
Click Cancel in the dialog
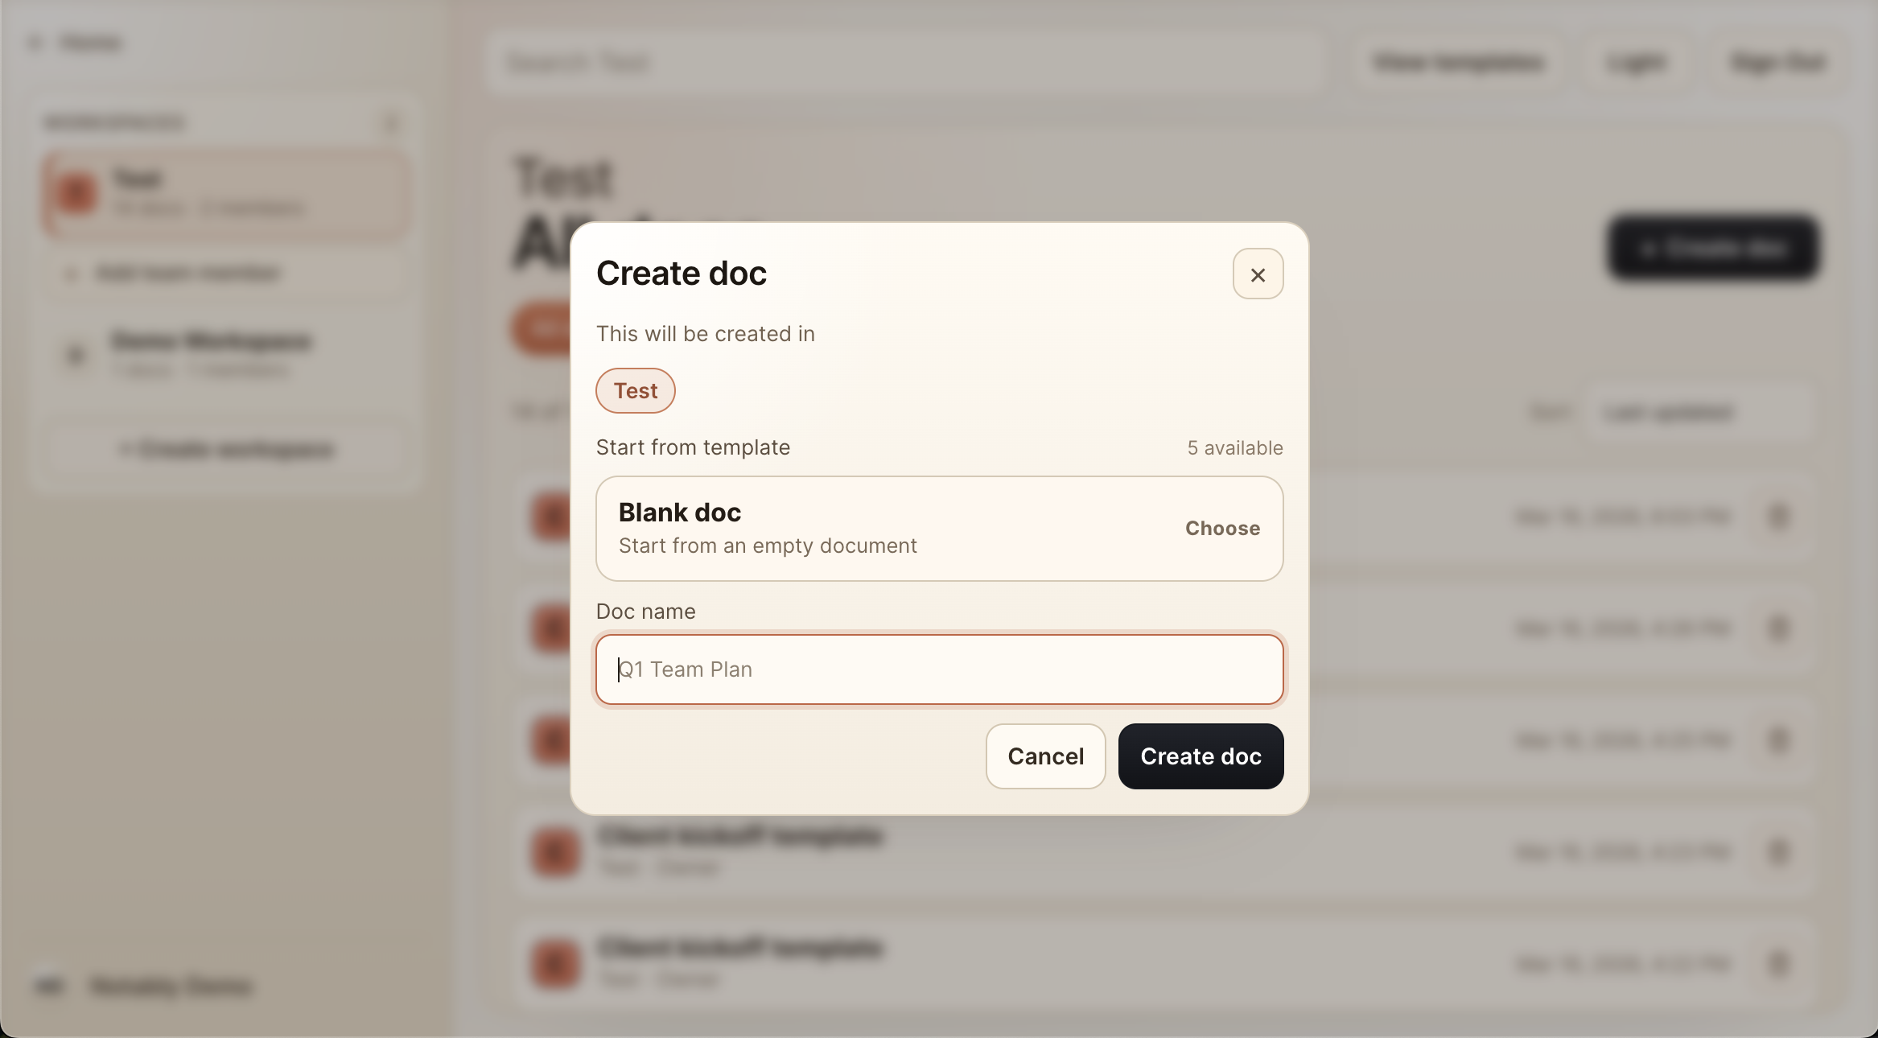(1044, 756)
